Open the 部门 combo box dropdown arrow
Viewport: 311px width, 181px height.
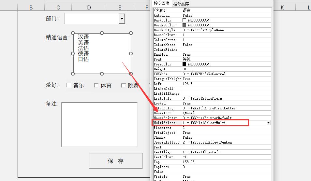tap(122, 19)
